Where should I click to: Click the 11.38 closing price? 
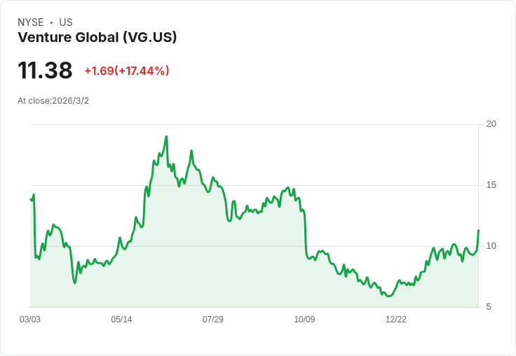point(45,70)
